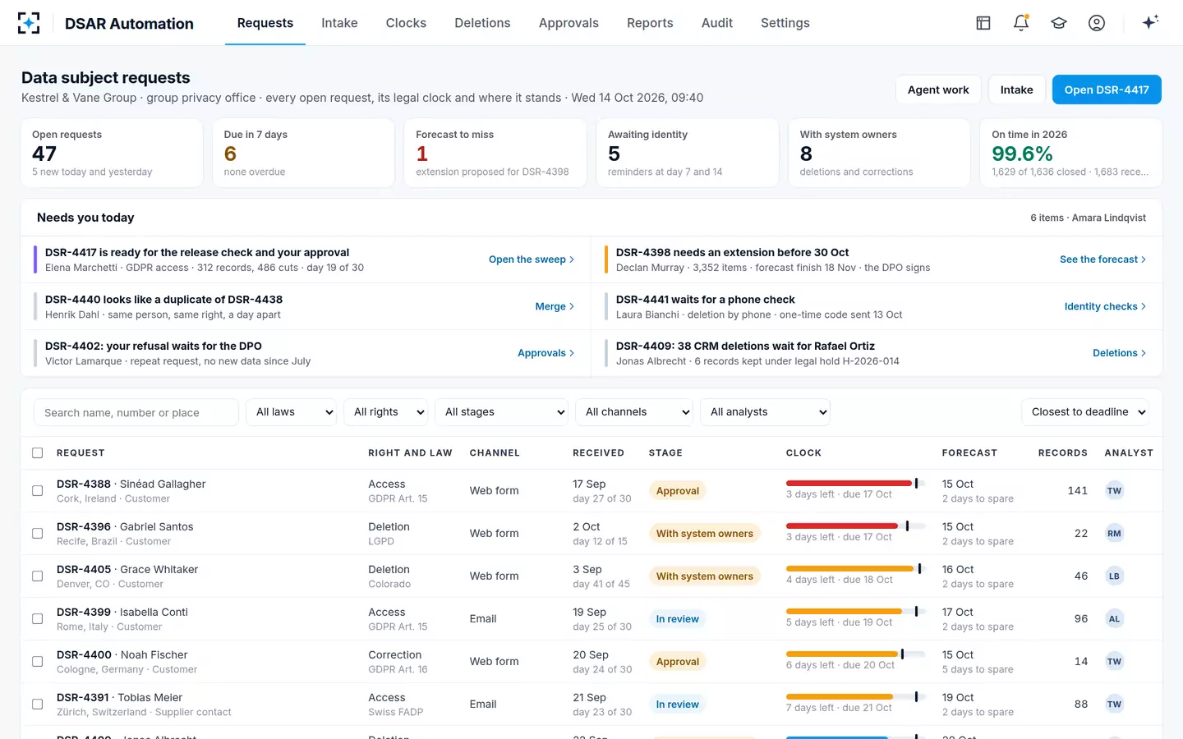This screenshot has width=1183, height=739.
Task: Follow the Identity checks link
Action: 1106,306
